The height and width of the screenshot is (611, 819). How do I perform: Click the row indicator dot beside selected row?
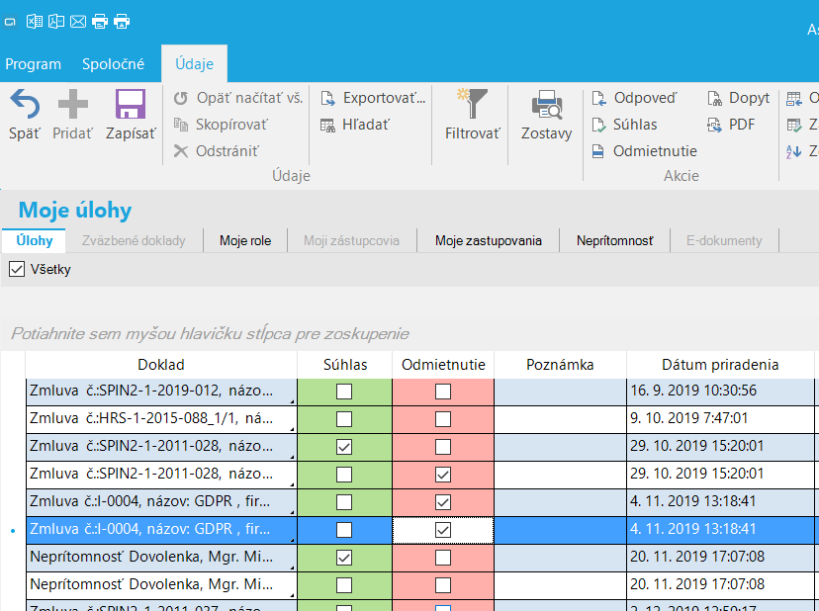13,531
